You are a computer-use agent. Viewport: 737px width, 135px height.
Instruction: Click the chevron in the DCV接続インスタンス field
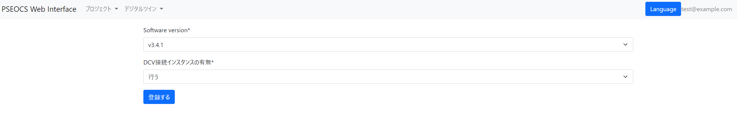point(625,77)
